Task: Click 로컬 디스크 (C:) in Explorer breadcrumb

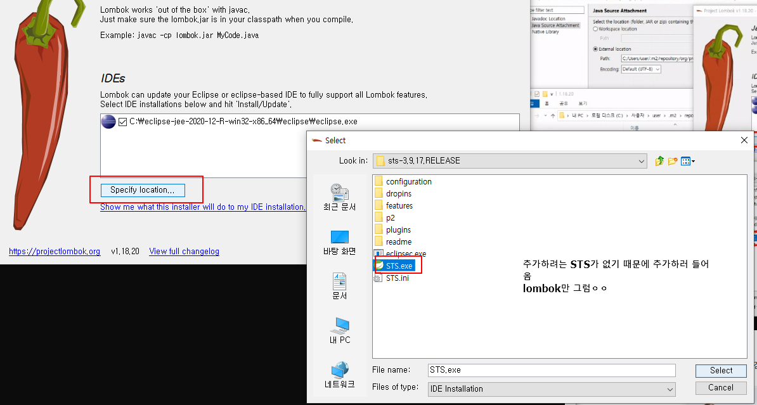Action: [607, 115]
